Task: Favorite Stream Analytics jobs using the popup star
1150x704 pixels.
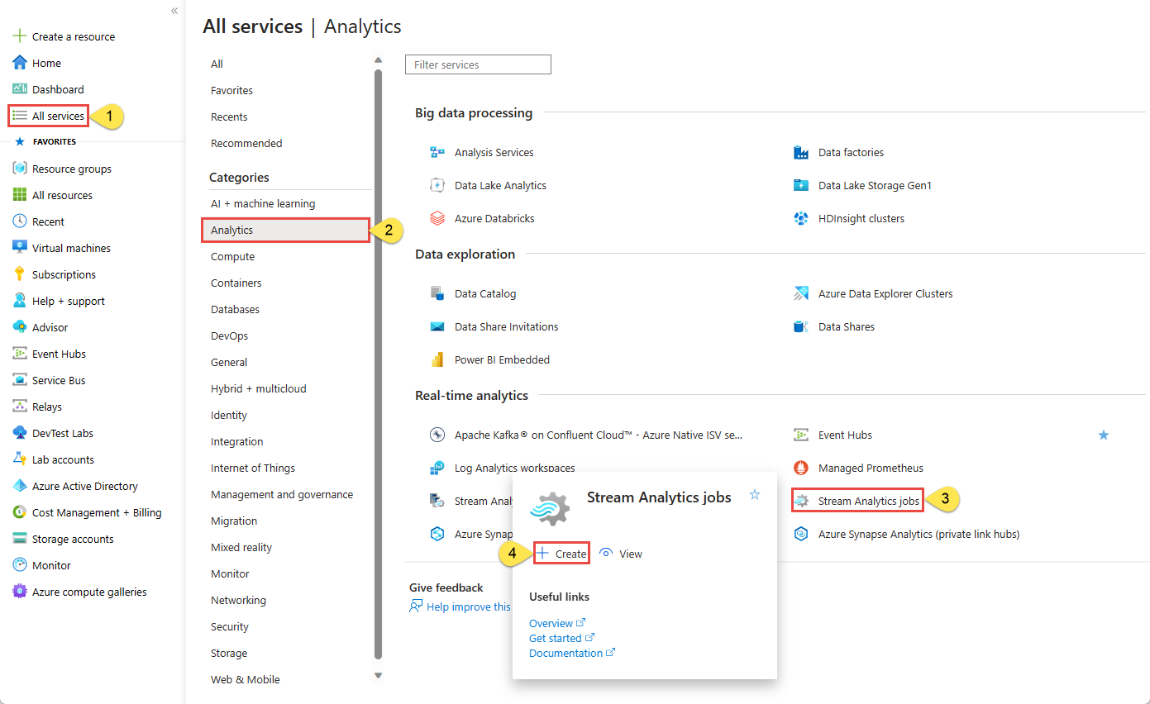Action: 754,494
